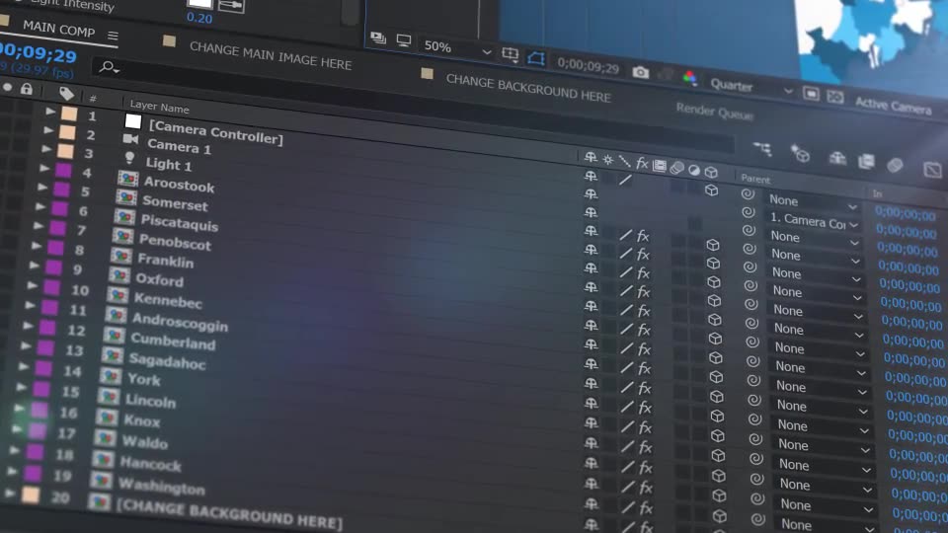Take a snapshot with the camera icon
948x533 pixels.
pos(640,72)
